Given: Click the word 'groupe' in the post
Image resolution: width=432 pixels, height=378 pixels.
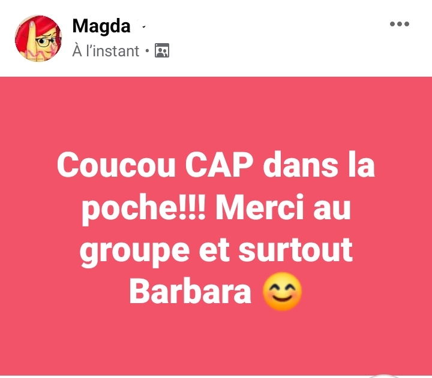Looking at the screenshot, I should coord(134,253).
